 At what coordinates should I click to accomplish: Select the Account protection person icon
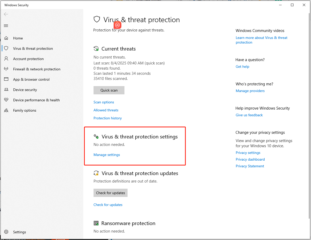pyautogui.click(x=6, y=59)
